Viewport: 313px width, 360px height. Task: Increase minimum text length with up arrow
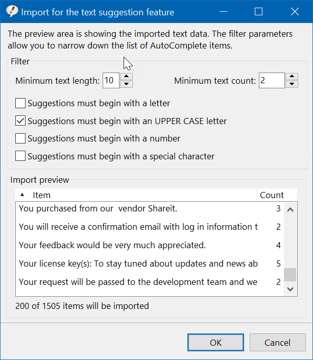pyautogui.click(x=126, y=77)
